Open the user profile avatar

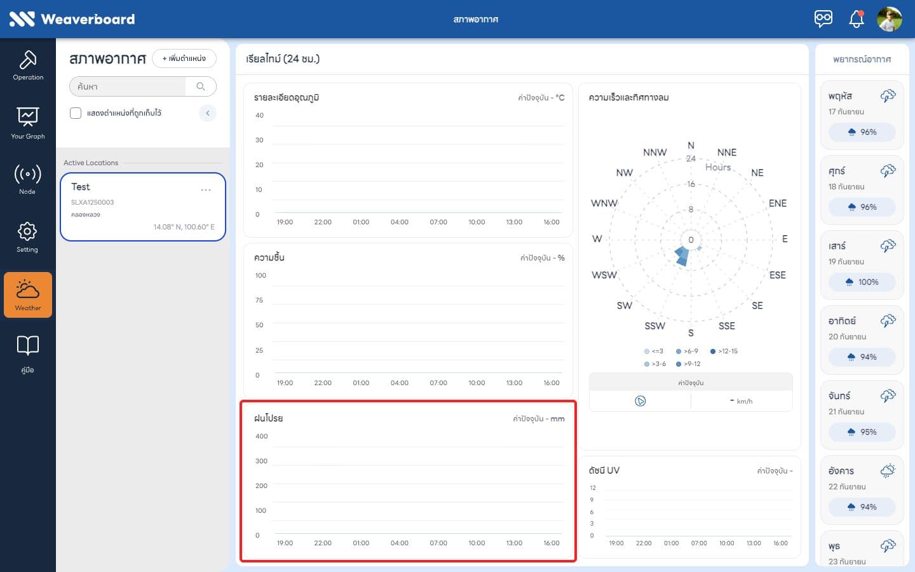tap(890, 19)
